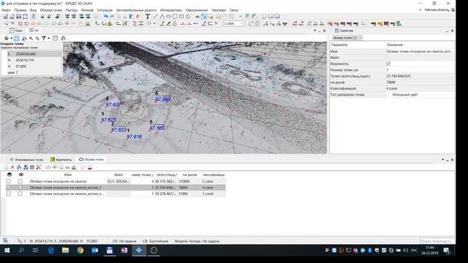
Task: Click the highlighted point-create icon in top toolbar
Action: tap(204, 16)
